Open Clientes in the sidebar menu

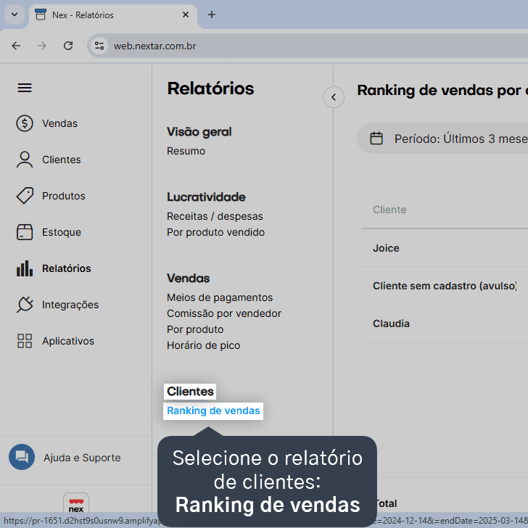click(61, 160)
